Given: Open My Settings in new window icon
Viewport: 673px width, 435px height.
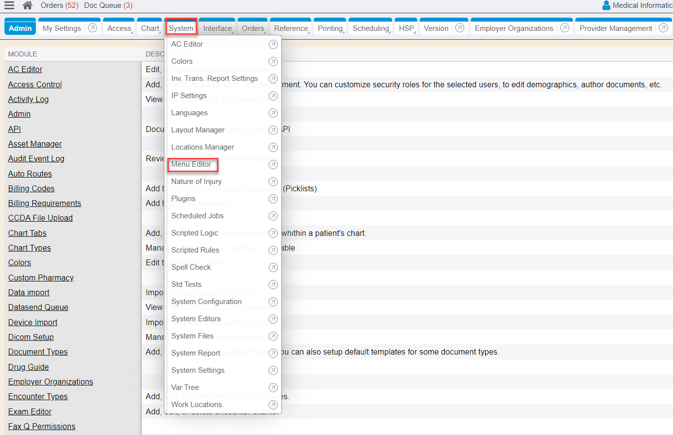Looking at the screenshot, I should click(92, 28).
